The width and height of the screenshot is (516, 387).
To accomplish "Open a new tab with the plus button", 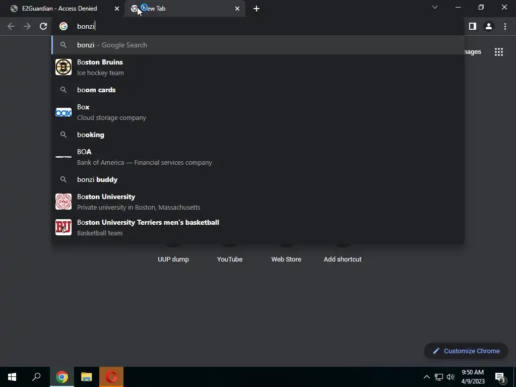I will (x=256, y=9).
